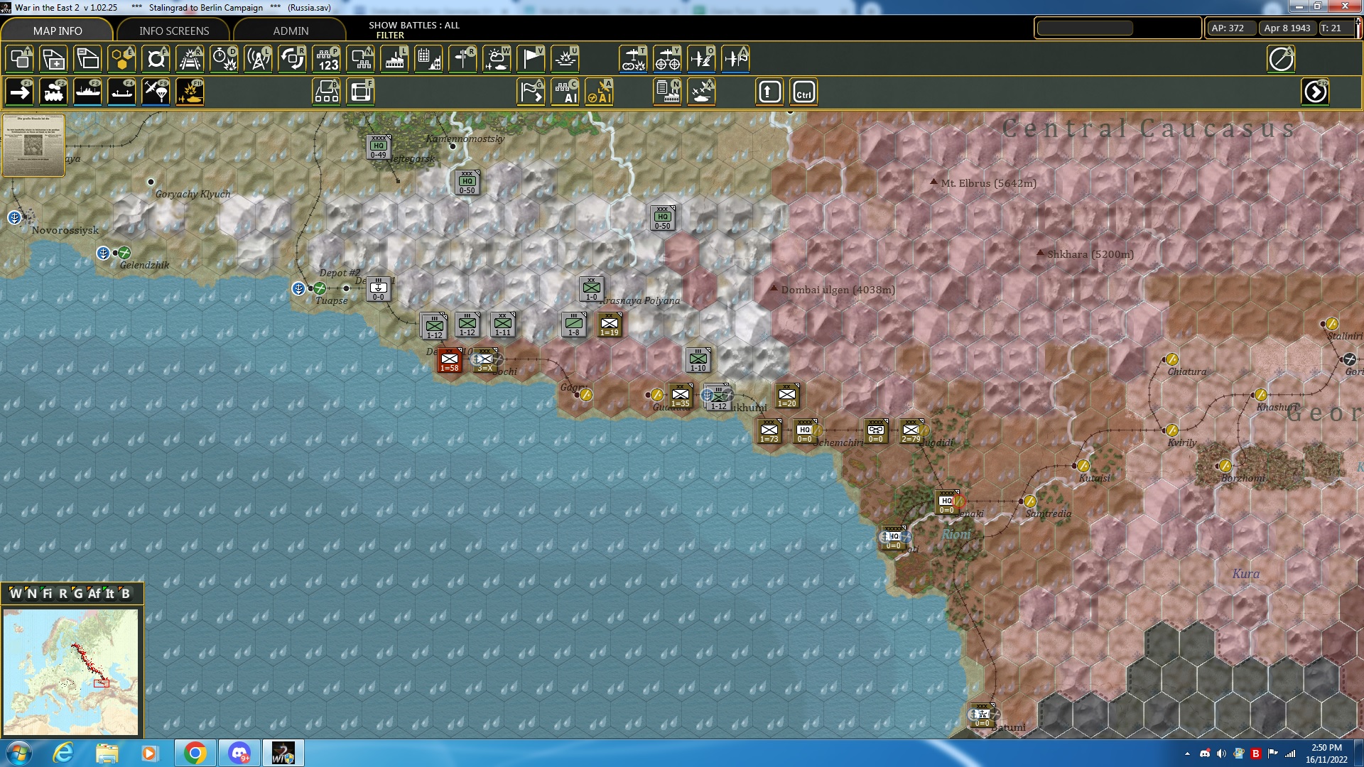Open the ADMIN tab

pos(291,31)
